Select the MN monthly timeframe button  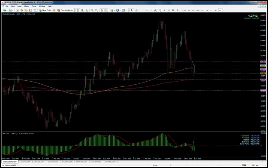(220, 10)
